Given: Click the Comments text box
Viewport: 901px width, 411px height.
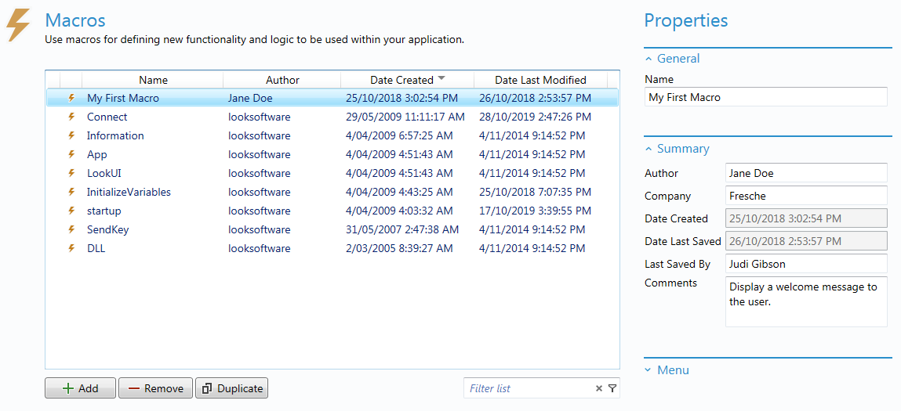Looking at the screenshot, I should (806, 302).
